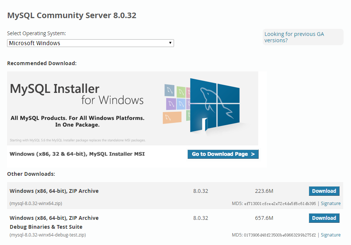Open the previous GA versions link
The width and height of the screenshot is (351, 245).
click(294, 37)
